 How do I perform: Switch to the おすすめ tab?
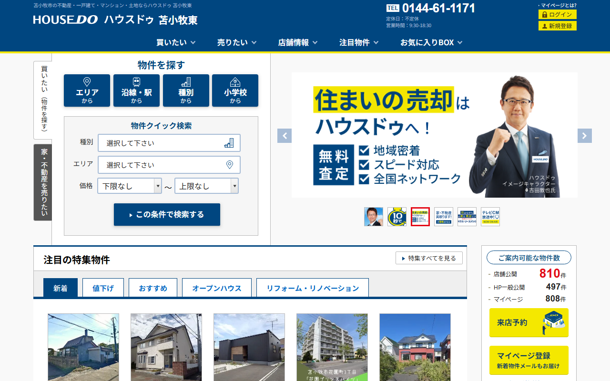[x=153, y=288]
